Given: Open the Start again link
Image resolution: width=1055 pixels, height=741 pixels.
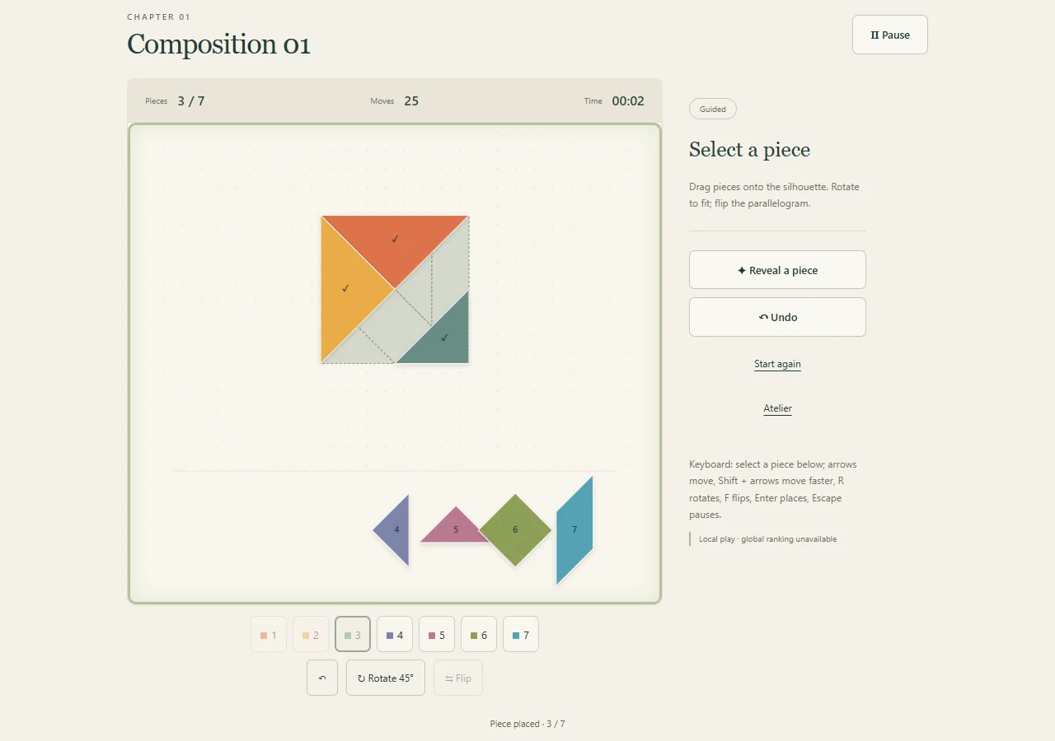Looking at the screenshot, I should coord(777,364).
